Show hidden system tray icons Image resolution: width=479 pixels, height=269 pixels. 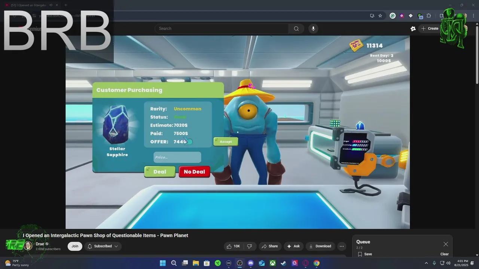click(x=426, y=263)
